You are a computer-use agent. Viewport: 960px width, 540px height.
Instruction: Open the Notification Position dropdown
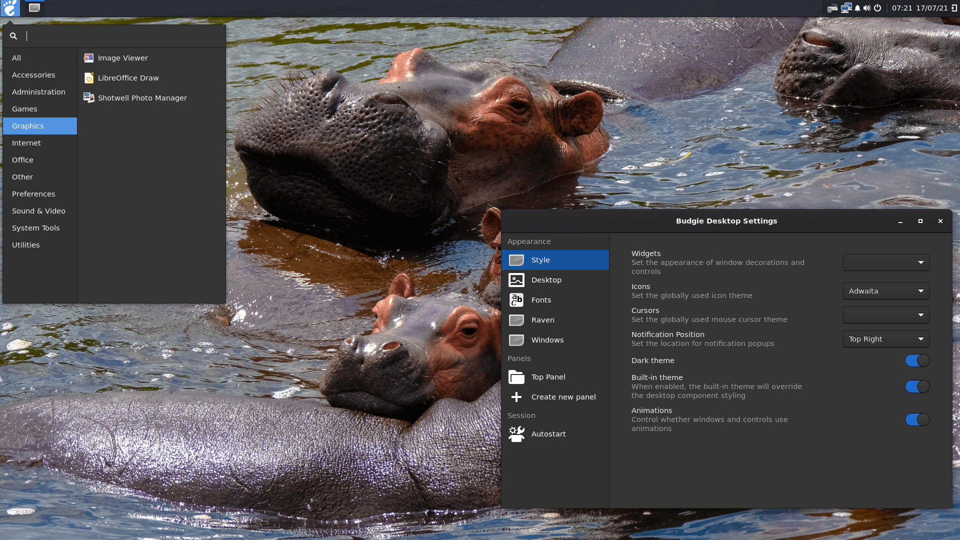tap(886, 339)
